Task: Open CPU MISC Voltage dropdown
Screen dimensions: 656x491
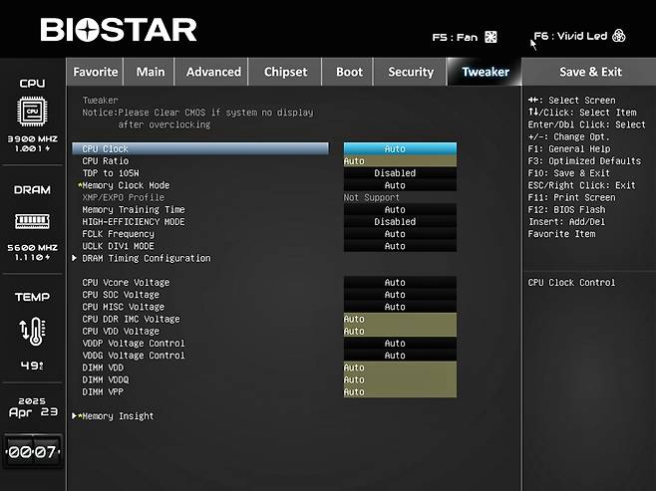Action: pyautogui.click(x=400, y=307)
